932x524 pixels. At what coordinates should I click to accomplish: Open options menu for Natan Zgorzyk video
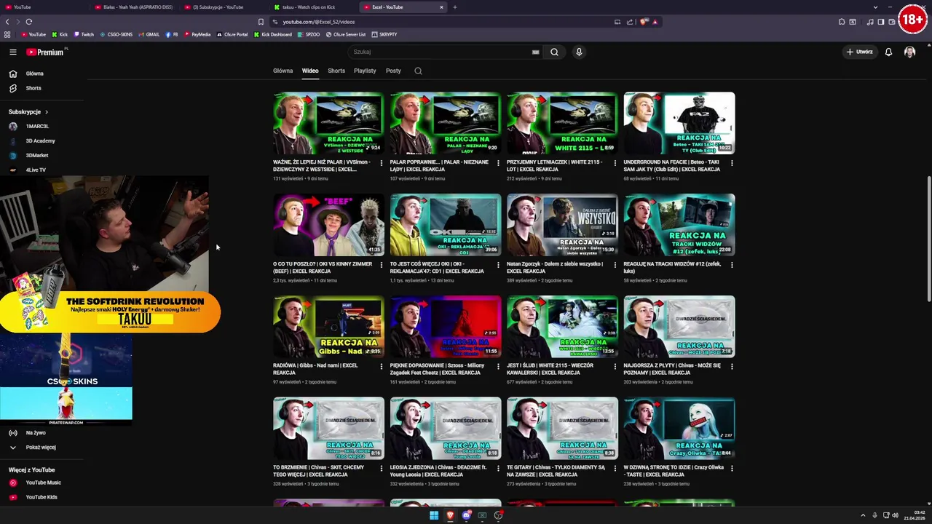coord(615,265)
